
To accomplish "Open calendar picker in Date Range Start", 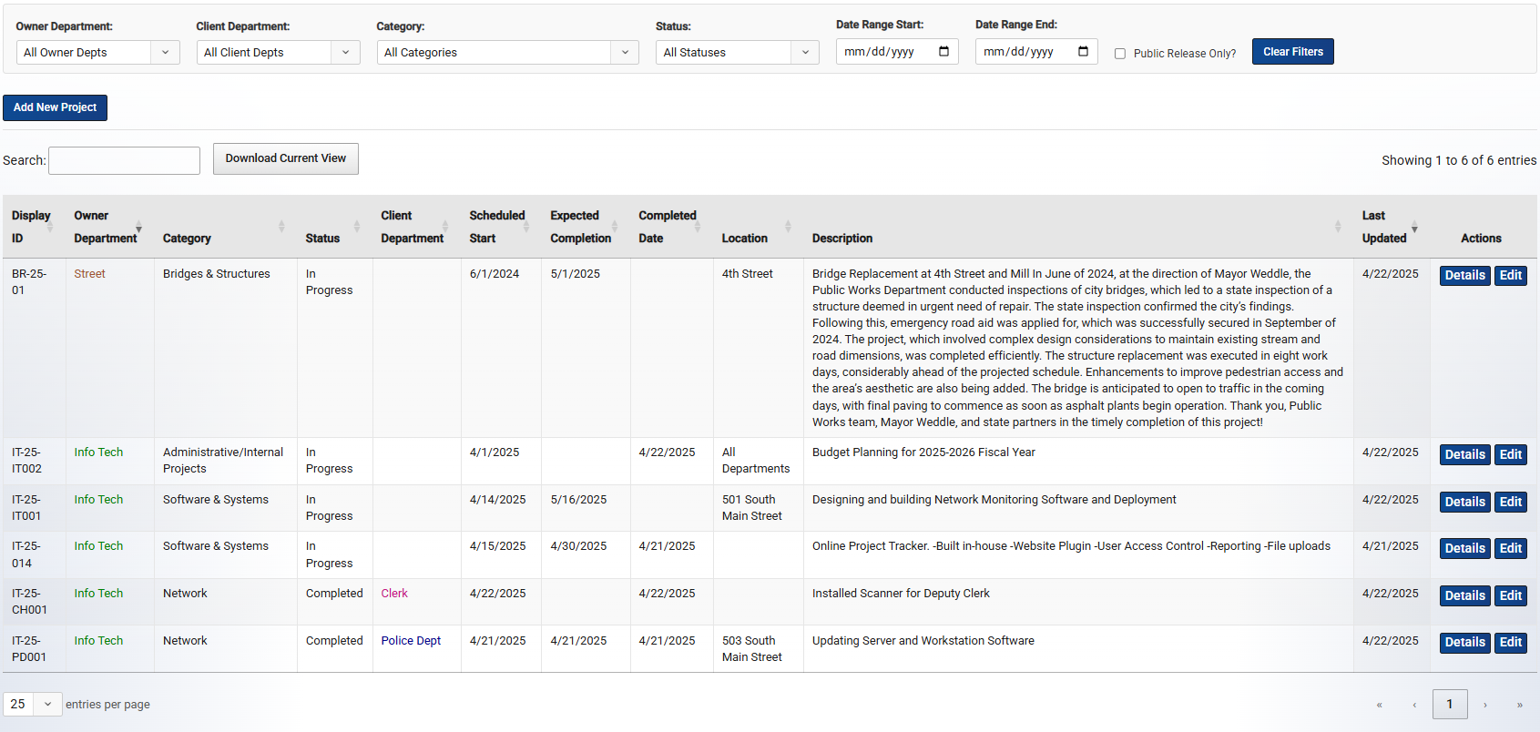I will [943, 52].
